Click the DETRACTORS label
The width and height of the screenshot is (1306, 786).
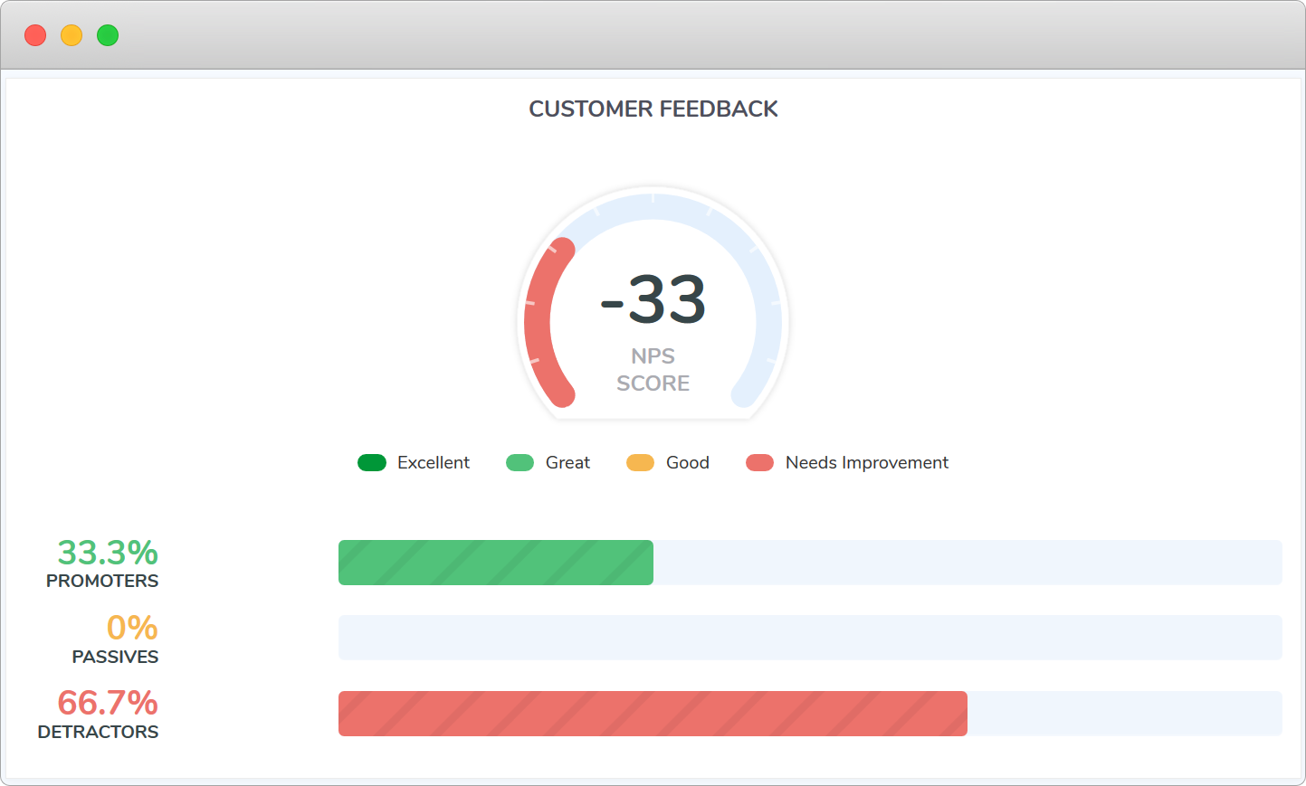click(x=98, y=733)
